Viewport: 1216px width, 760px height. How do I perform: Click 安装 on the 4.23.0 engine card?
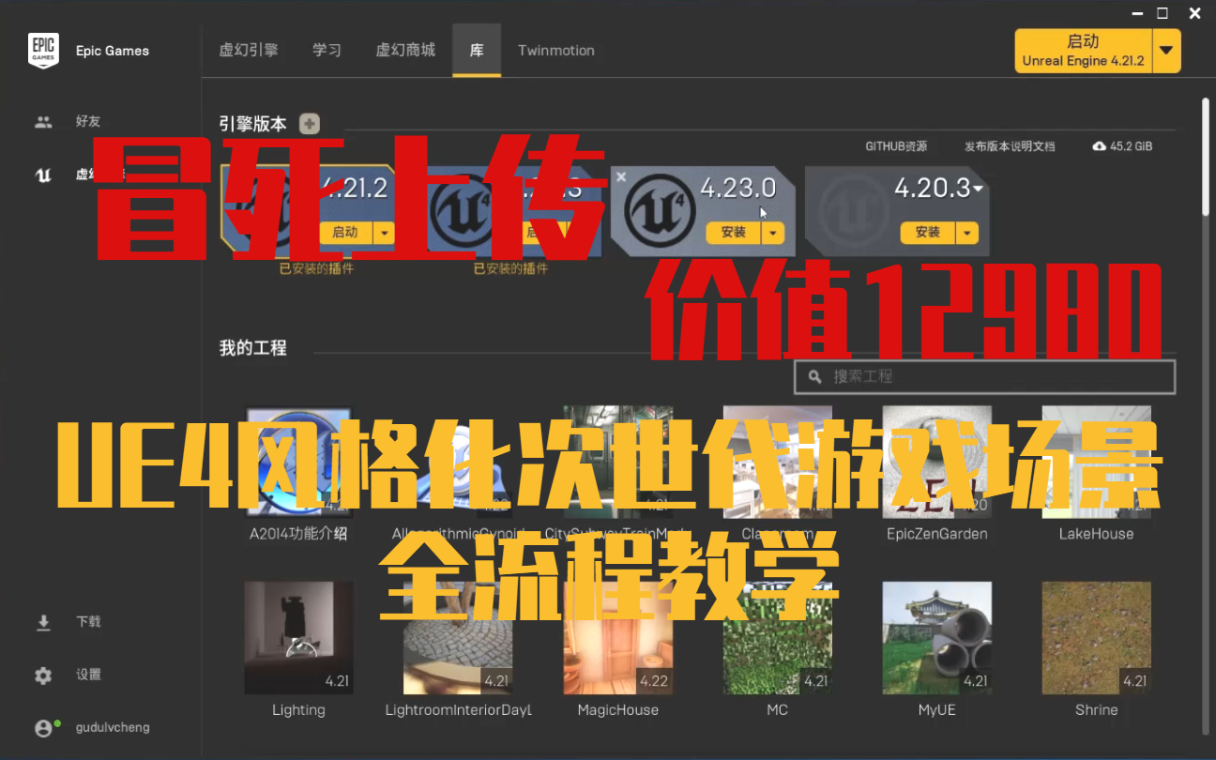tap(733, 233)
